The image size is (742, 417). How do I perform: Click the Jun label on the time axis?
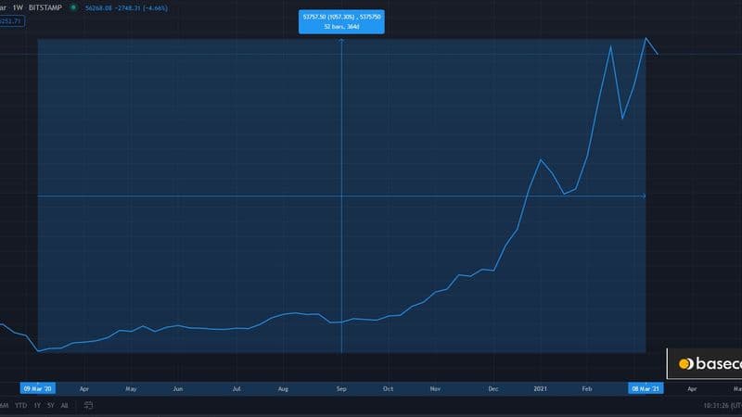tap(177, 388)
